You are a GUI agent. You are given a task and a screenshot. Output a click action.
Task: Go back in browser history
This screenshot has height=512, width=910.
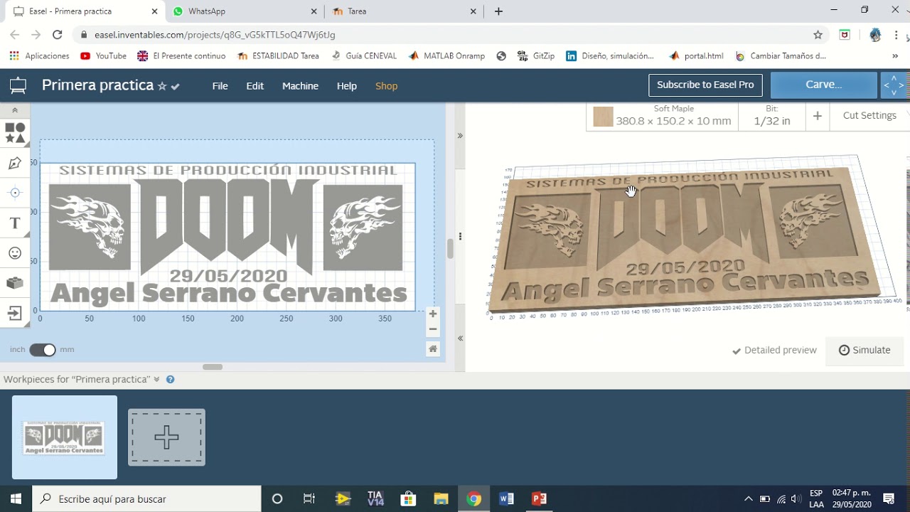pos(15,34)
